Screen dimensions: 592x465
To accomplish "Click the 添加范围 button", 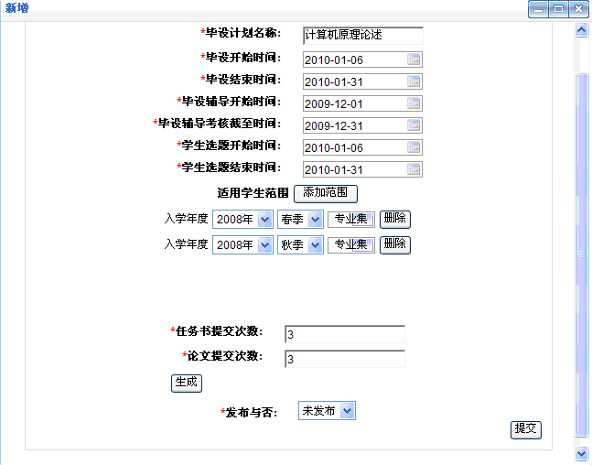I will pyautogui.click(x=326, y=193).
